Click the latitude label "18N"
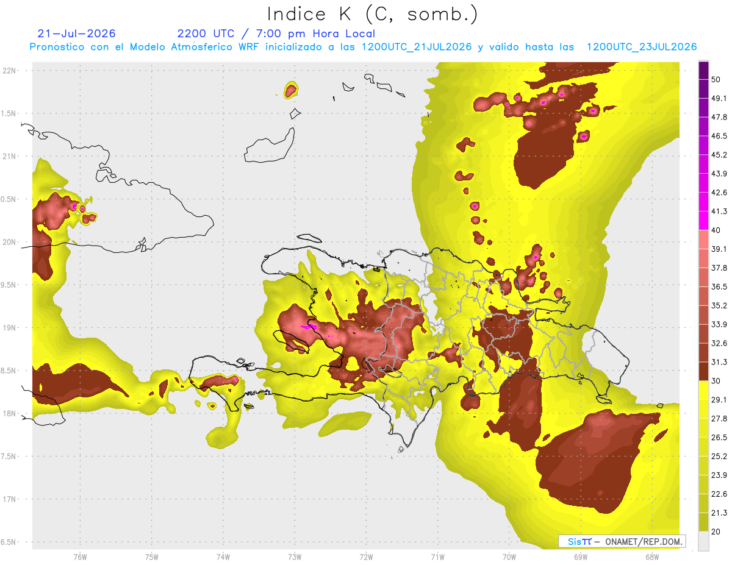This screenshot has width=732, height=565. [10, 414]
